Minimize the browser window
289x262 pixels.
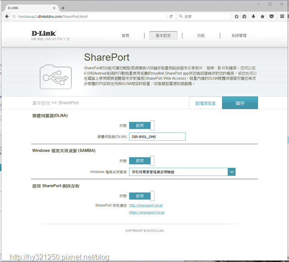259,4
